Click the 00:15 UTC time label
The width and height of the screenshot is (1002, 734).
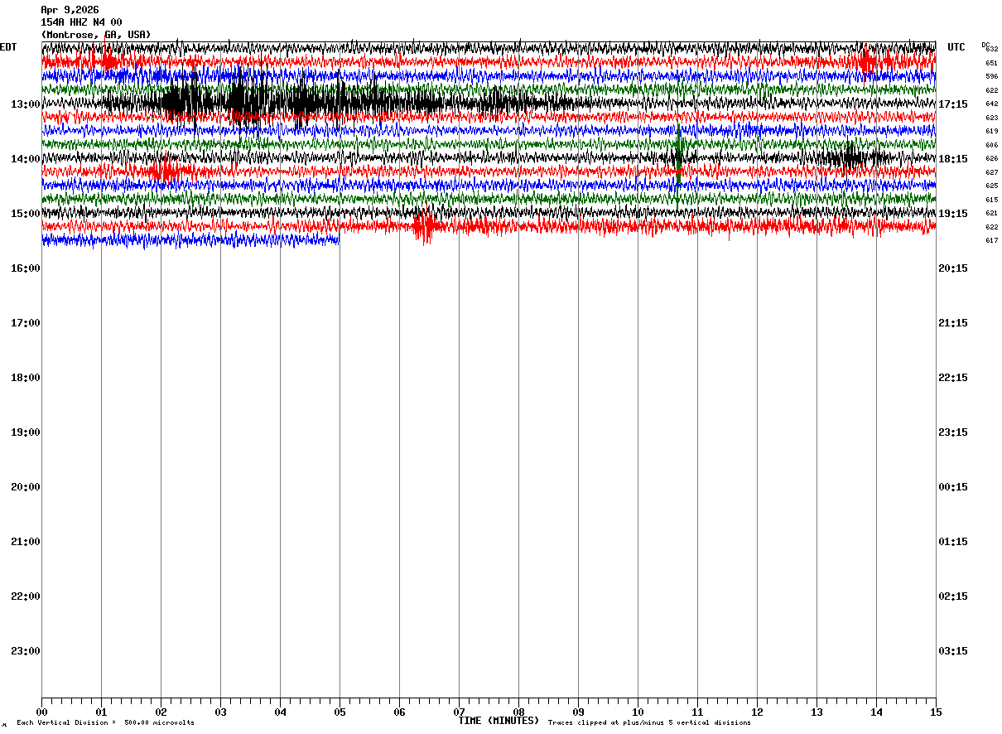pos(953,487)
